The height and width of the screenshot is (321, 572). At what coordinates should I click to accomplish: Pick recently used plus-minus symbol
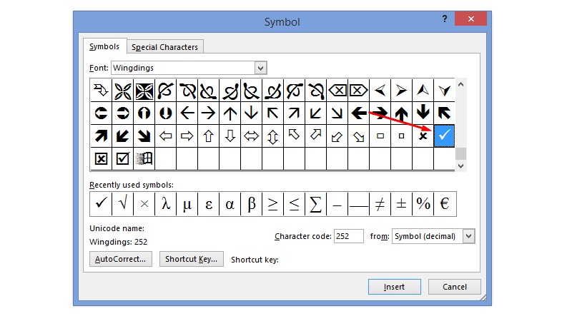(x=401, y=204)
